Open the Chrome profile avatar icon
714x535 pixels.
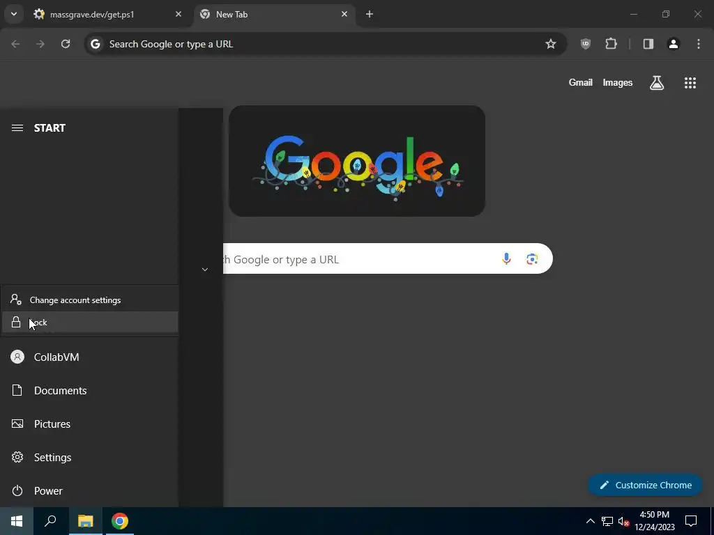pos(674,44)
